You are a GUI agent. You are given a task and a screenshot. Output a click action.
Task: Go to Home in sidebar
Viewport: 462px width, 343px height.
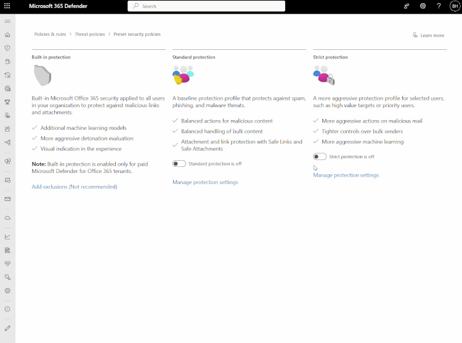7,34
